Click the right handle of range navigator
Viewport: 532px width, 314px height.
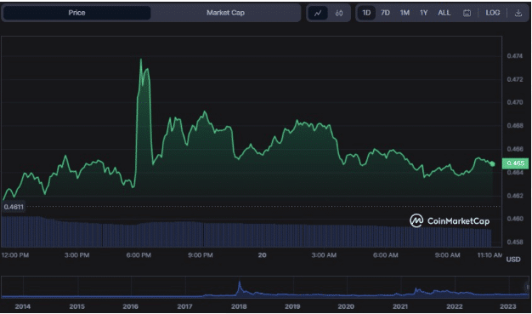tap(528, 287)
